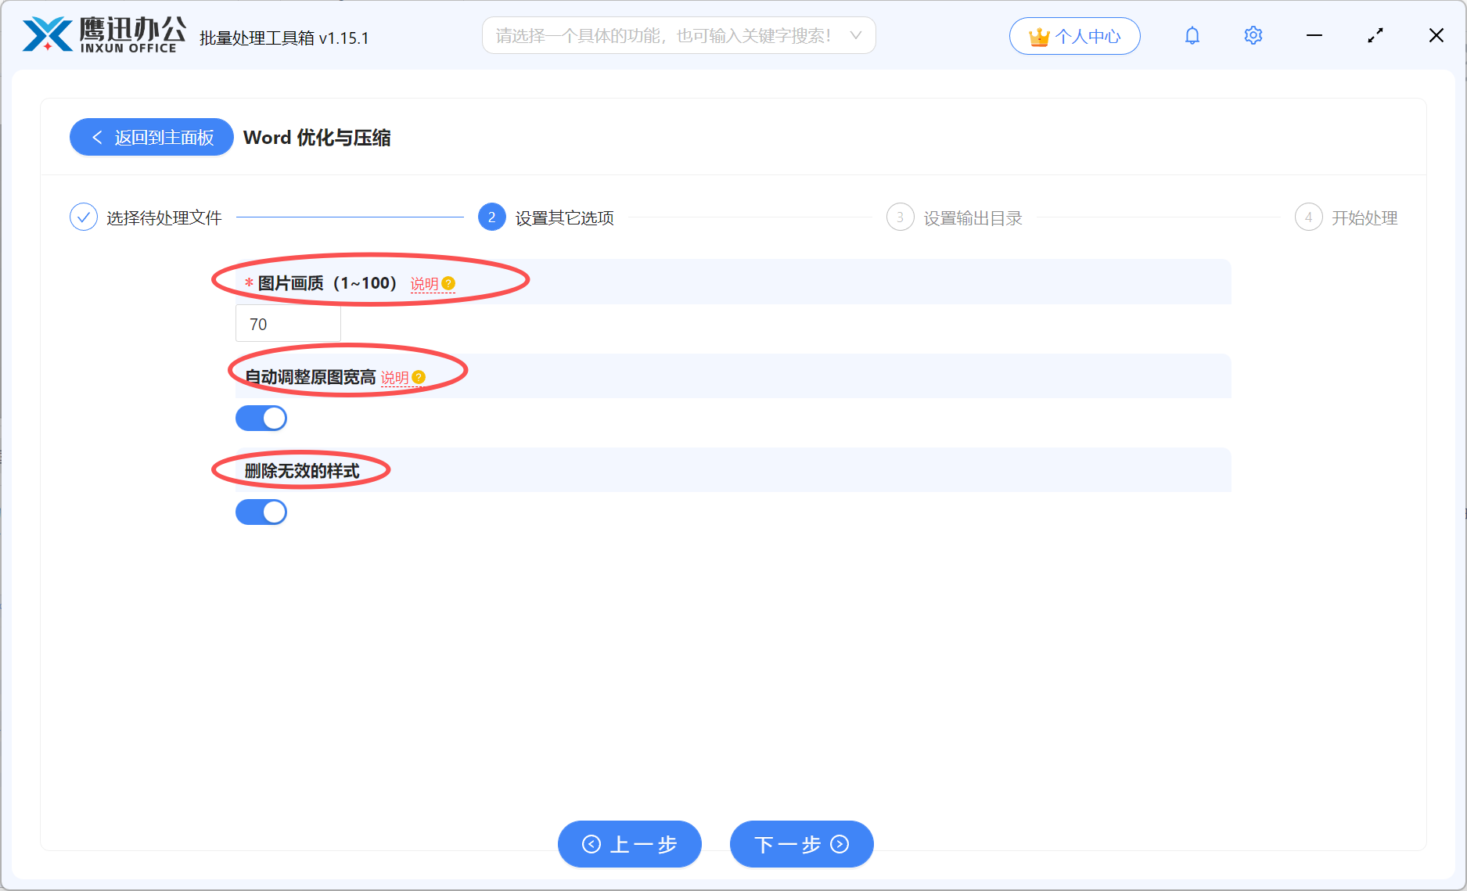The image size is (1467, 891).
Task: Toggle the 自动调整原图宽高 switch
Action: [261, 419]
